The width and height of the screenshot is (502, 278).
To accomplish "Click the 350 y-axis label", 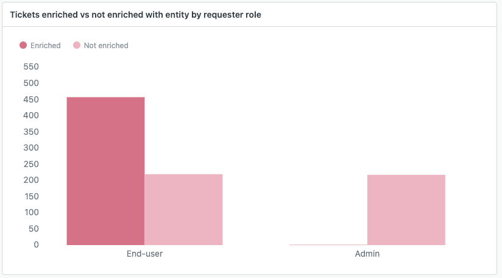I will (x=31, y=131).
